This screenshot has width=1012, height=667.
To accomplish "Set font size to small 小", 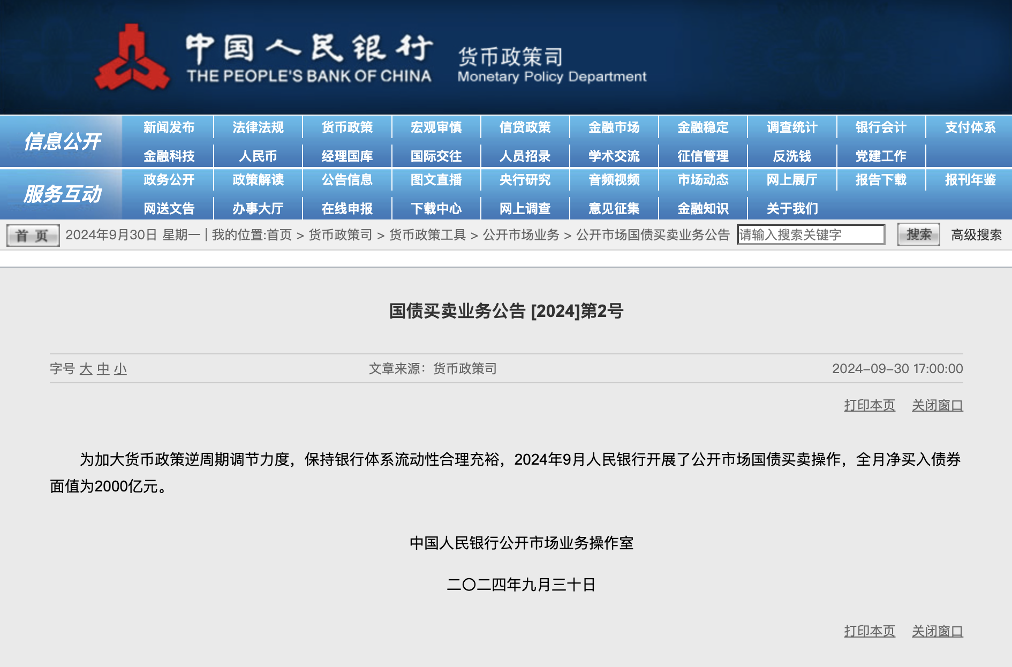I will tap(120, 369).
